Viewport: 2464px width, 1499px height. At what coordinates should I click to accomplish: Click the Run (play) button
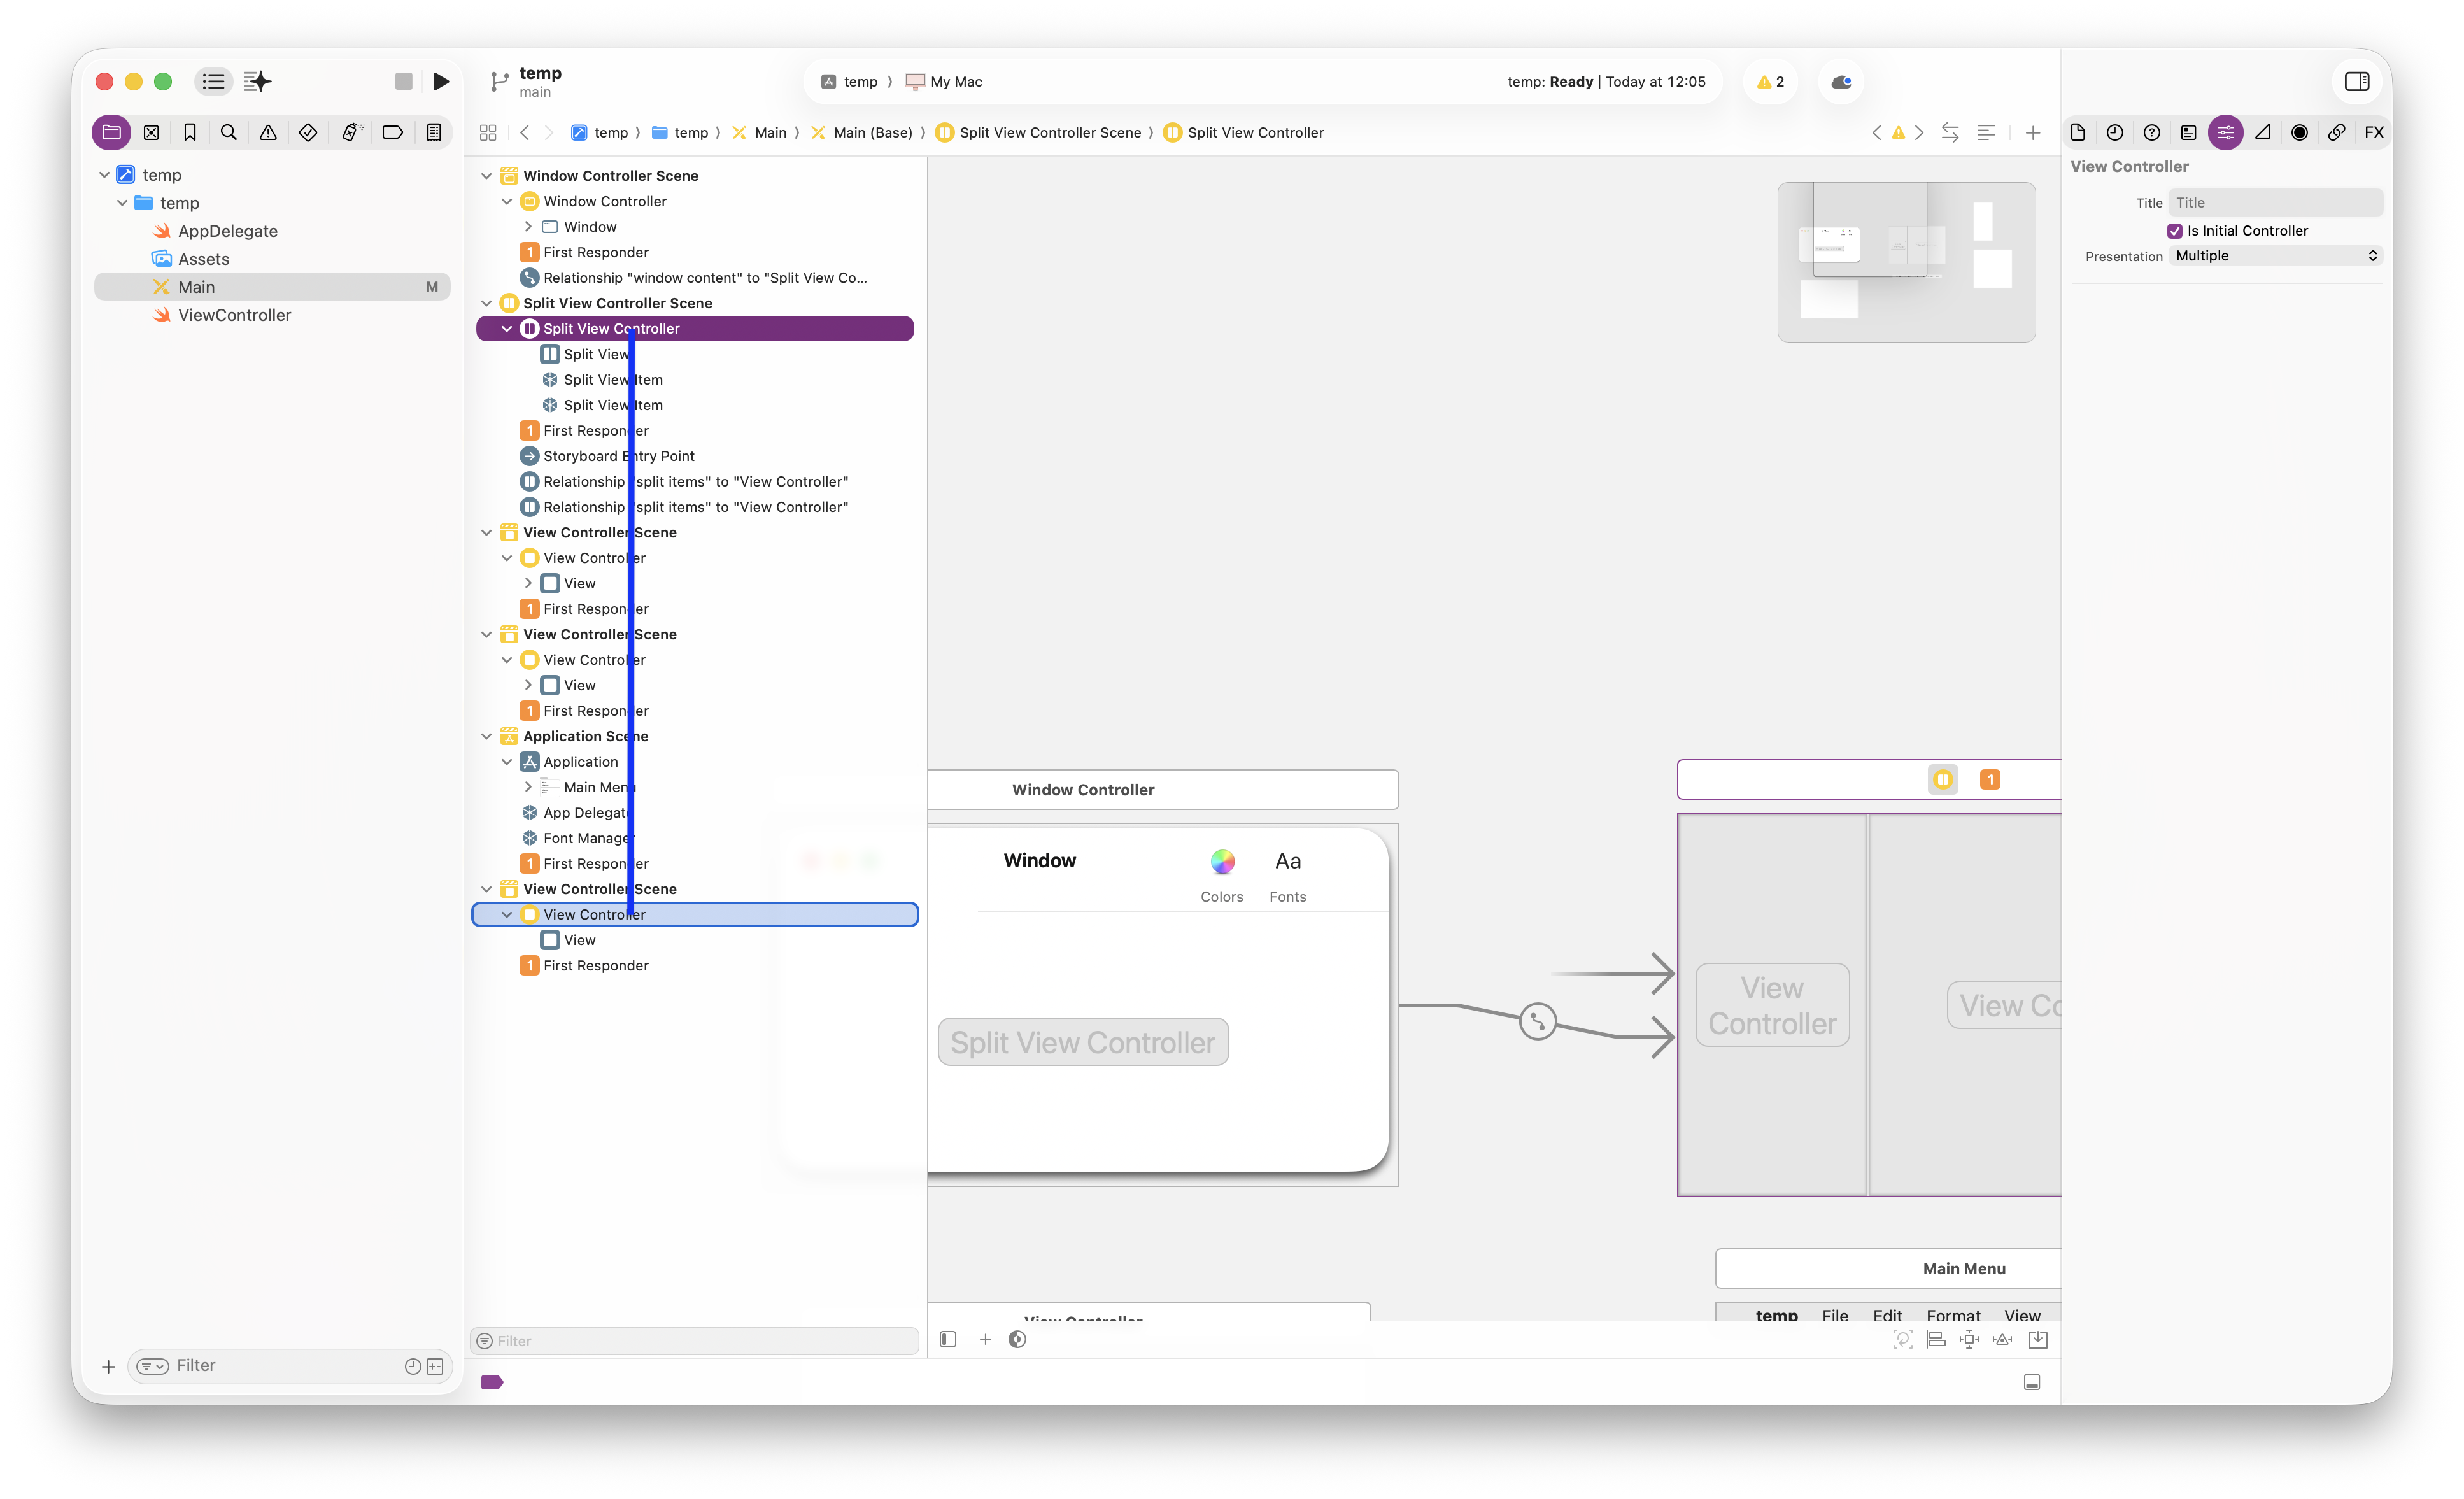[440, 81]
